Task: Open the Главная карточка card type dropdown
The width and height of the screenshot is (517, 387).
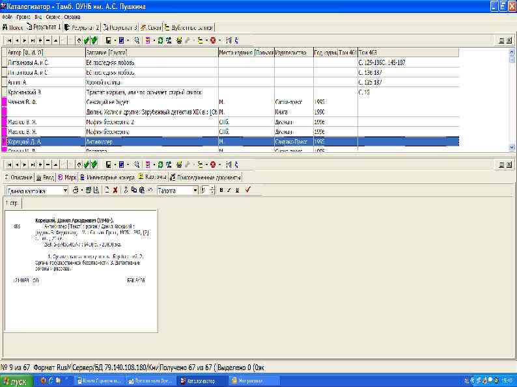Action: click(65, 191)
